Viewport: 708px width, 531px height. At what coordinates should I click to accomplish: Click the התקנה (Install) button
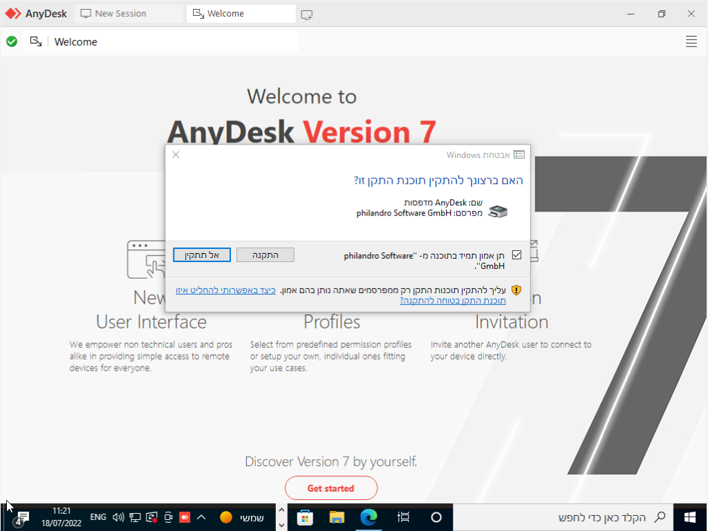pos(265,254)
